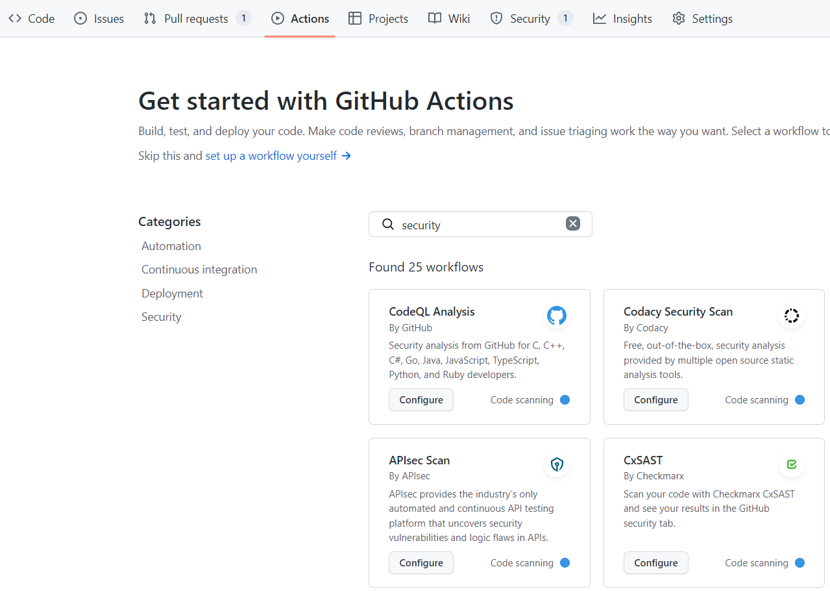Clear the security search with the X icon
Screen dimensions: 830x591
(572, 223)
